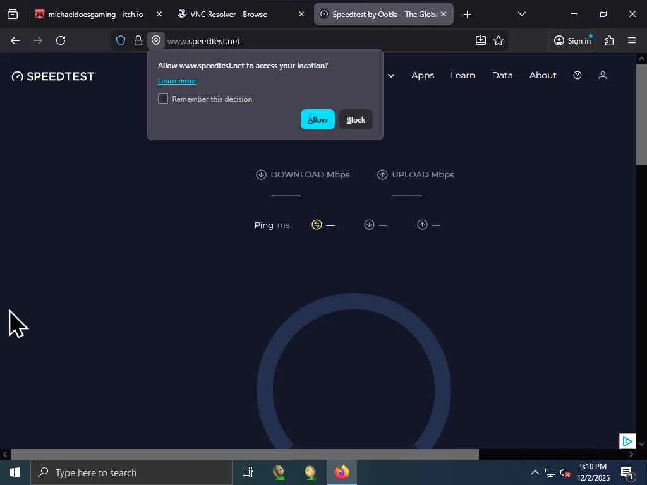Go back to the previous page
The height and width of the screenshot is (485, 647).
(x=15, y=40)
